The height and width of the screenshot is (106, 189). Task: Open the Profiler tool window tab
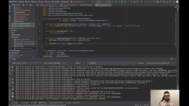coord(76,103)
